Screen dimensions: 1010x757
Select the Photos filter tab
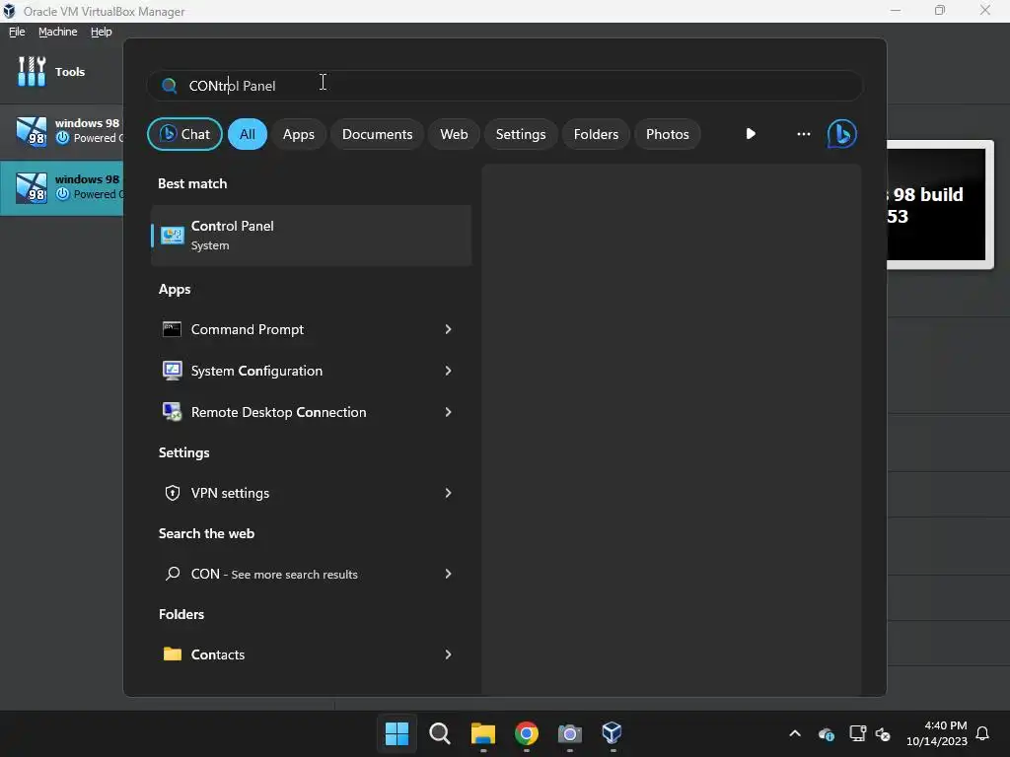pos(668,134)
